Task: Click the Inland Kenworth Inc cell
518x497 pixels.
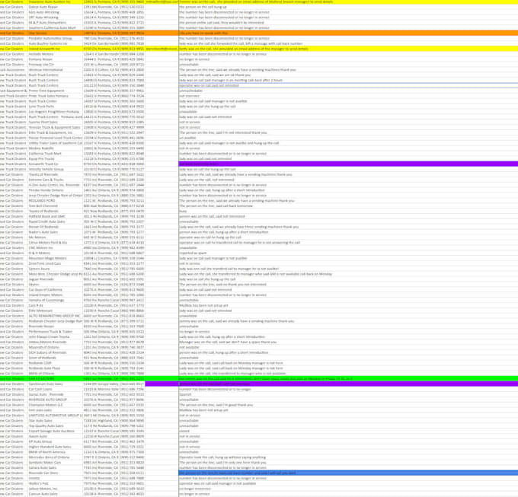Action: 55,49
